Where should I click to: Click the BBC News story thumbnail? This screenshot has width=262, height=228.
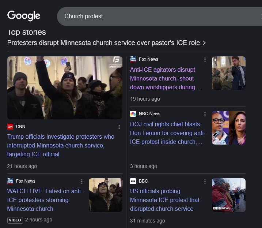coord(228,195)
